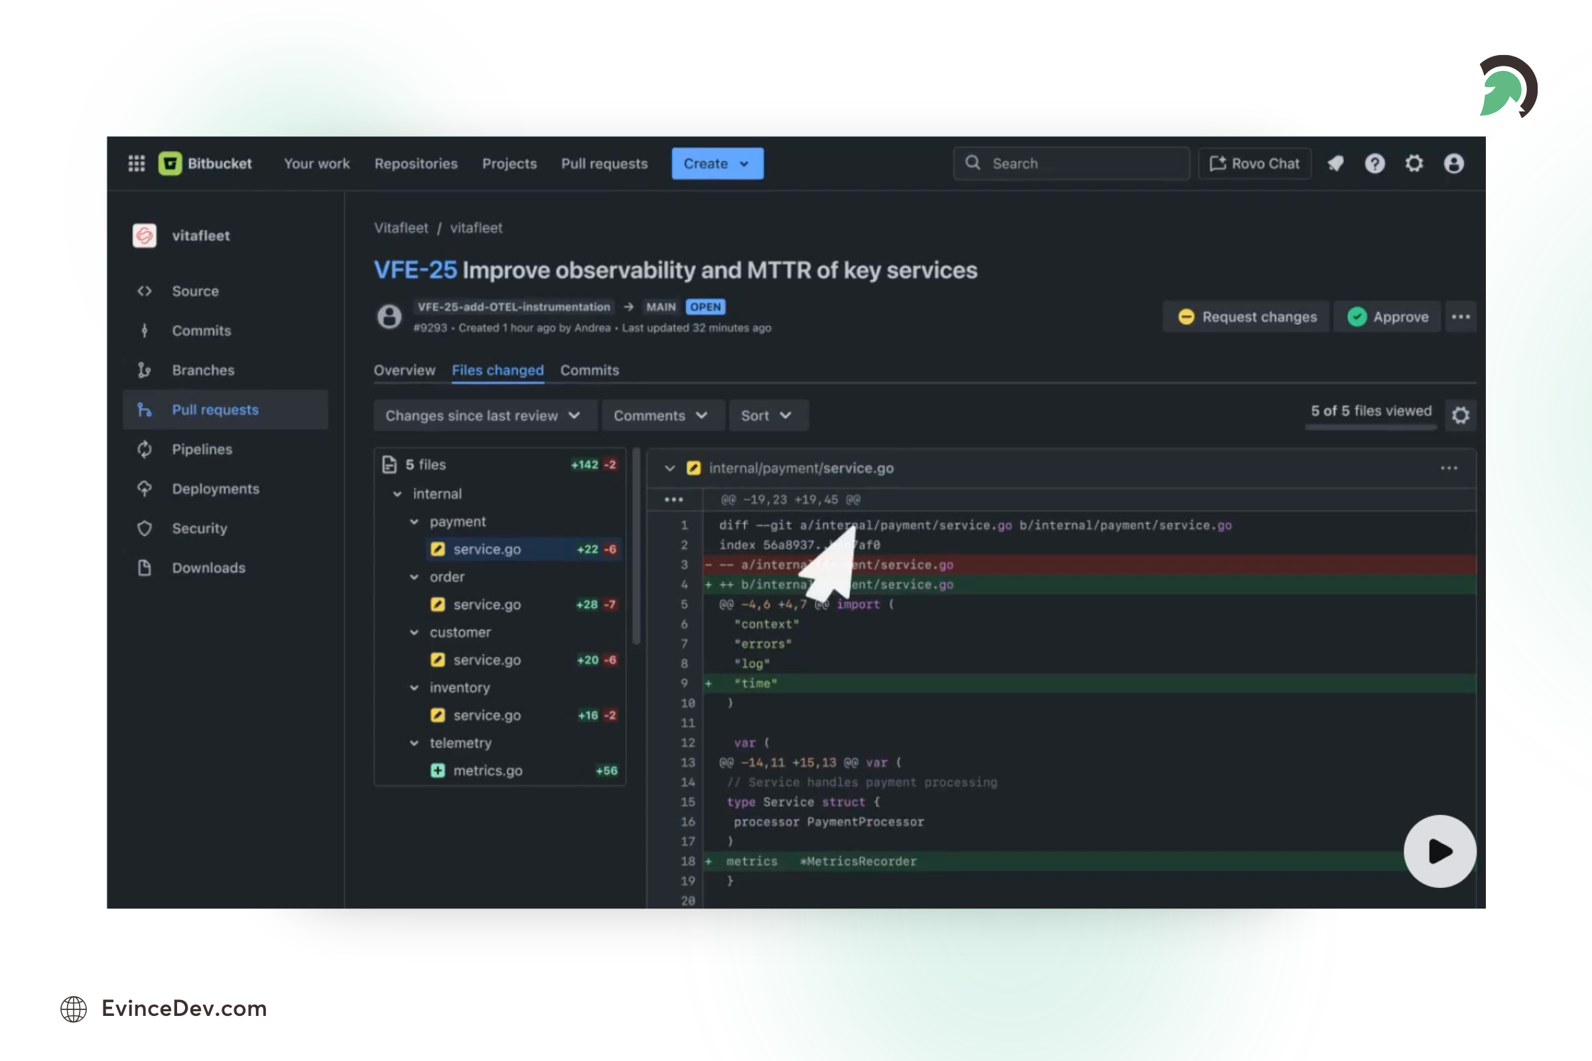Switch to the pull request Commits tab

pos(590,370)
